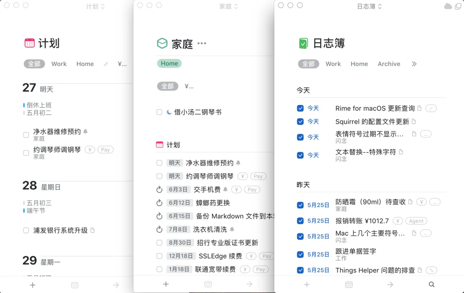
Task: Click the multi-window icon at top right
Action: coord(458,6)
